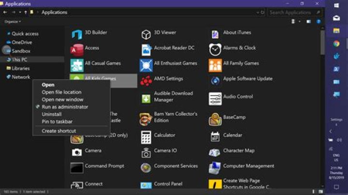Select the BaseCamp icon
Viewport: 348px width, 195px height.
215,119
